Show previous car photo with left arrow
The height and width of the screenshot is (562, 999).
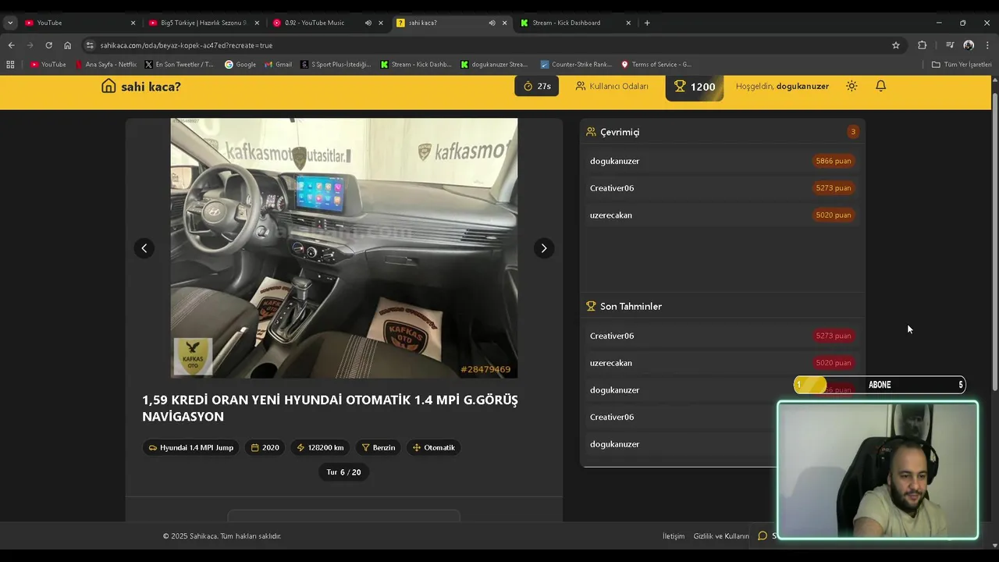click(144, 248)
